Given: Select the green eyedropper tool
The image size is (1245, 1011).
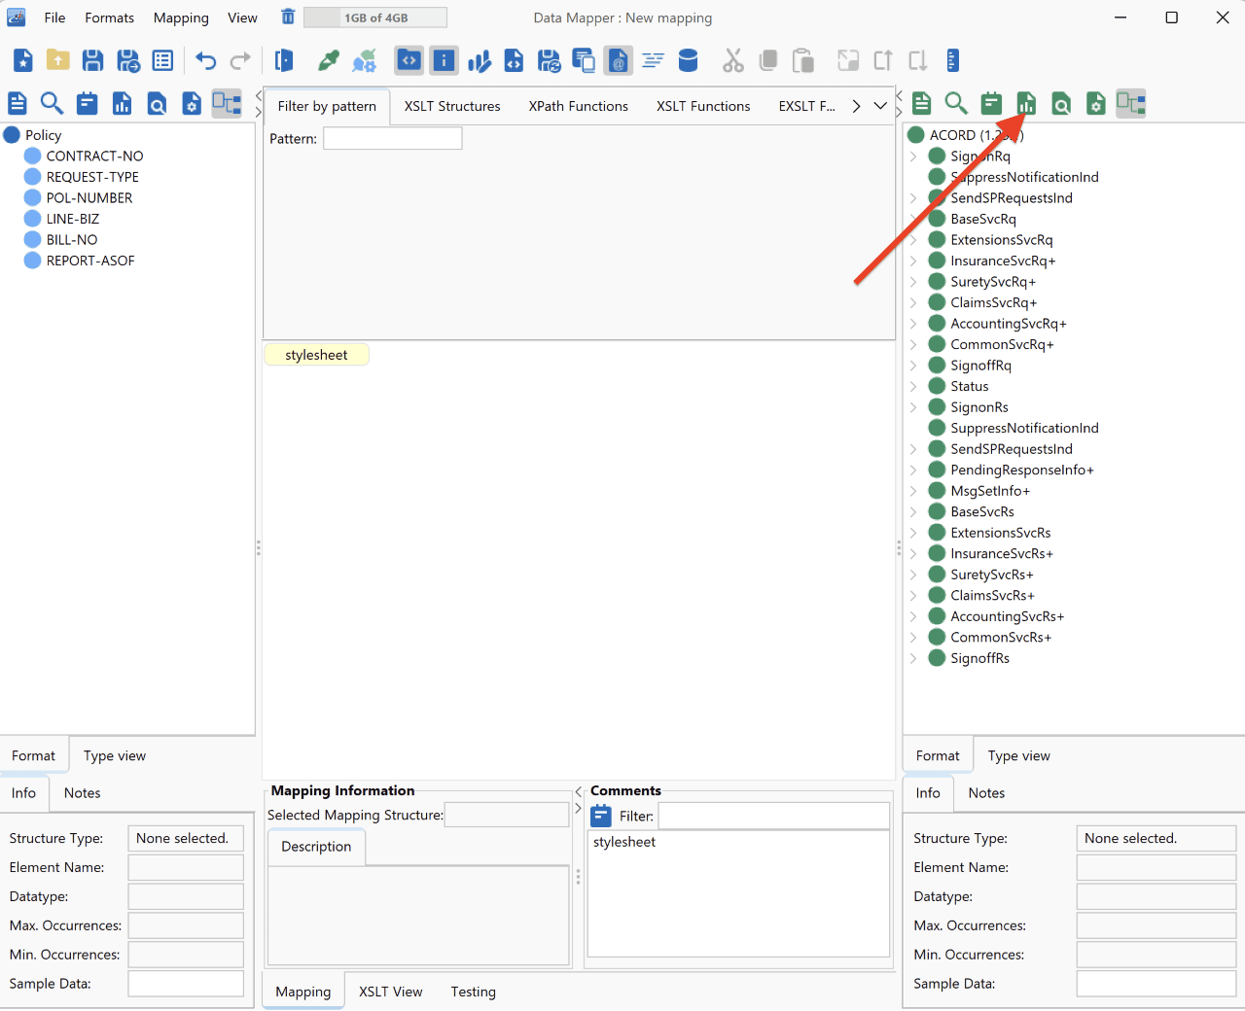Looking at the screenshot, I should click(329, 60).
